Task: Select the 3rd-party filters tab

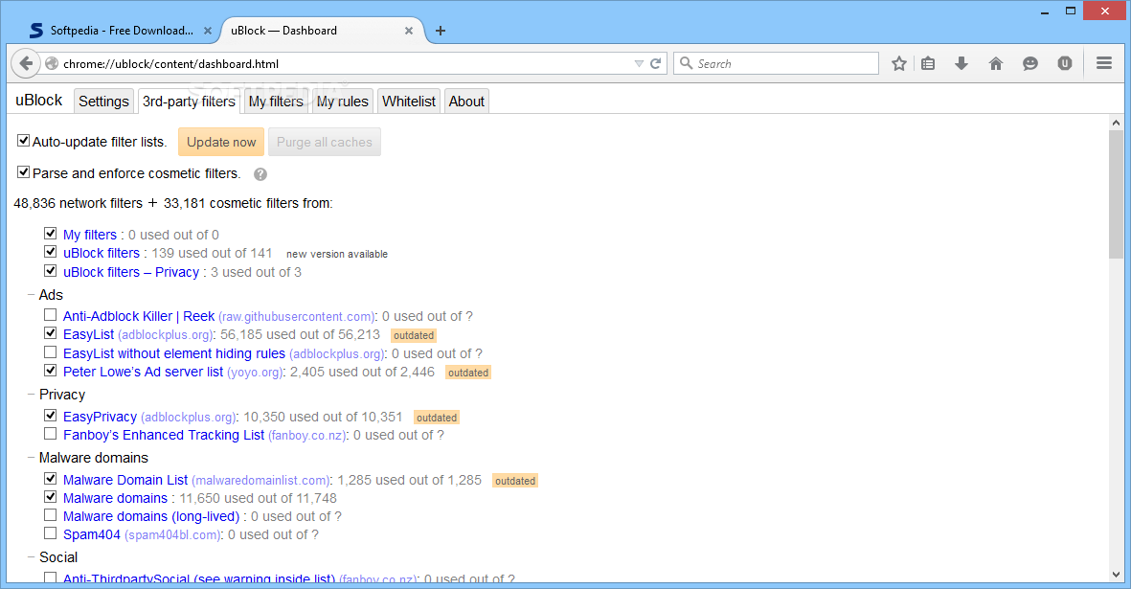Action: click(189, 102)
